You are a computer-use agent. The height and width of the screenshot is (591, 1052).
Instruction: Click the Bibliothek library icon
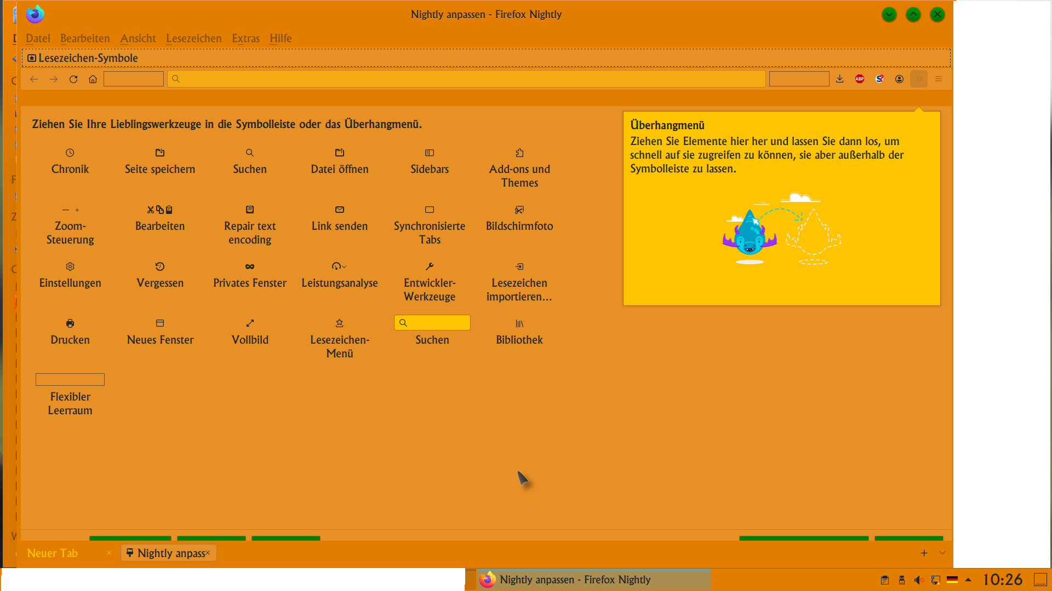(519, 323)
